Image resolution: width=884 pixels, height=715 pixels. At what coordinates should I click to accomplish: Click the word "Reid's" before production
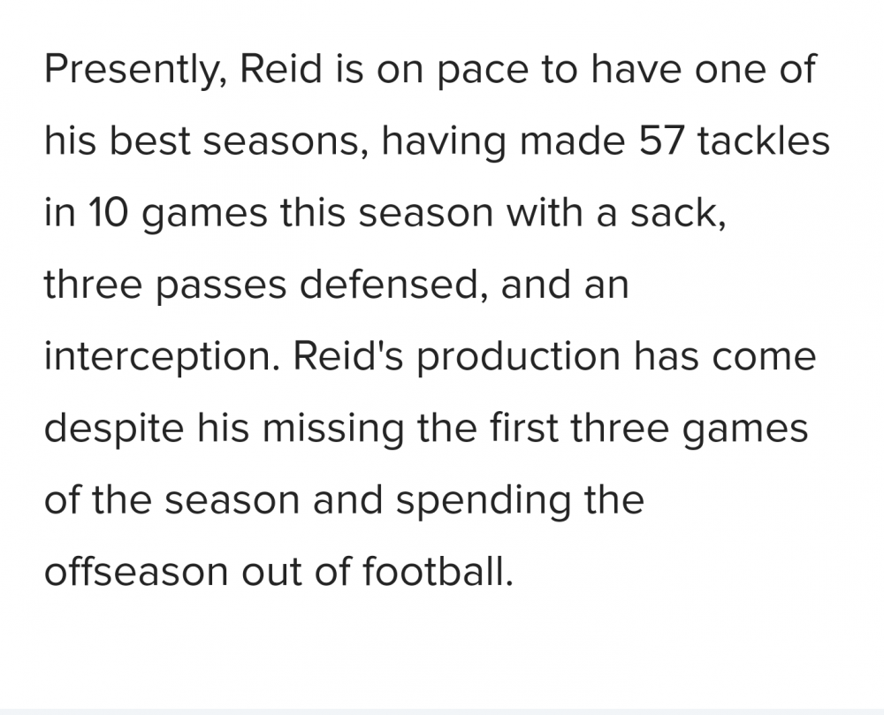tap(347, 356)
